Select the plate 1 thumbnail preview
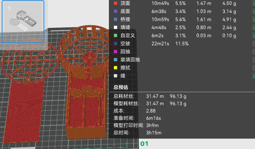The height and width of the screenshot is (149, 255). pos(23,22)
